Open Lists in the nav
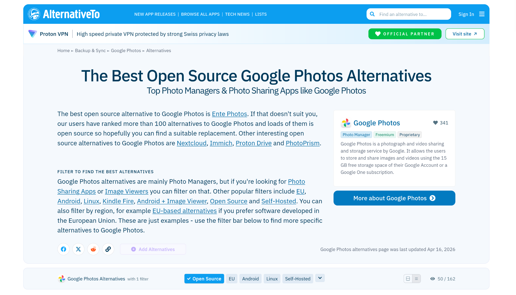Image resolution: width=516 pixels, height=295 pixels. pos(261,14)
